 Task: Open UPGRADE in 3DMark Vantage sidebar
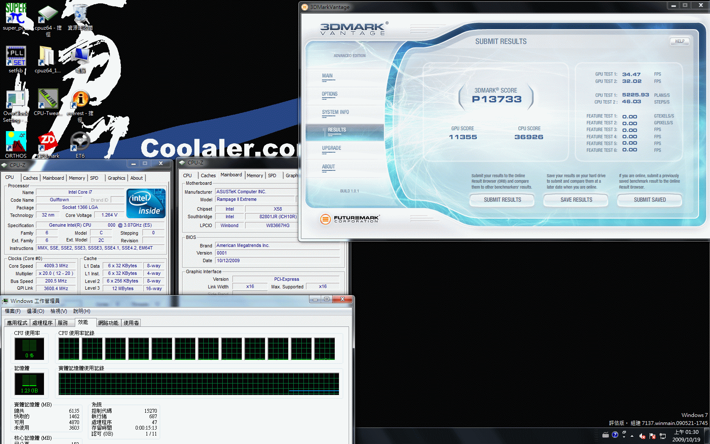click(331, 148)
